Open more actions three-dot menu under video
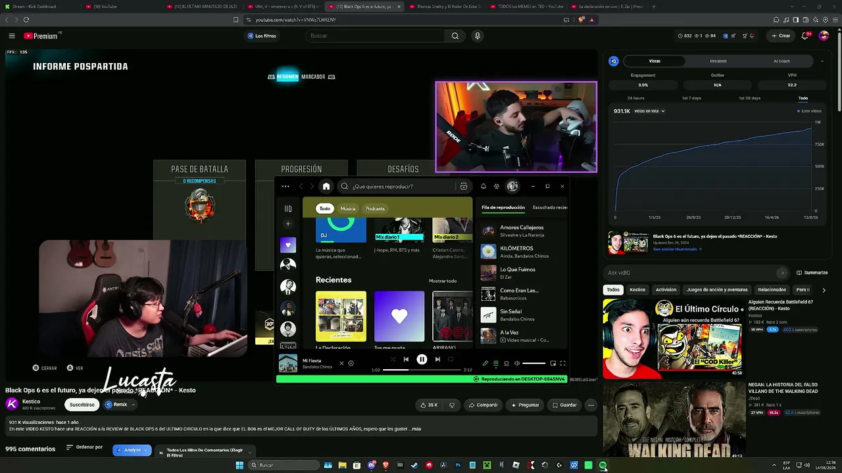 (x=591, y=405)
